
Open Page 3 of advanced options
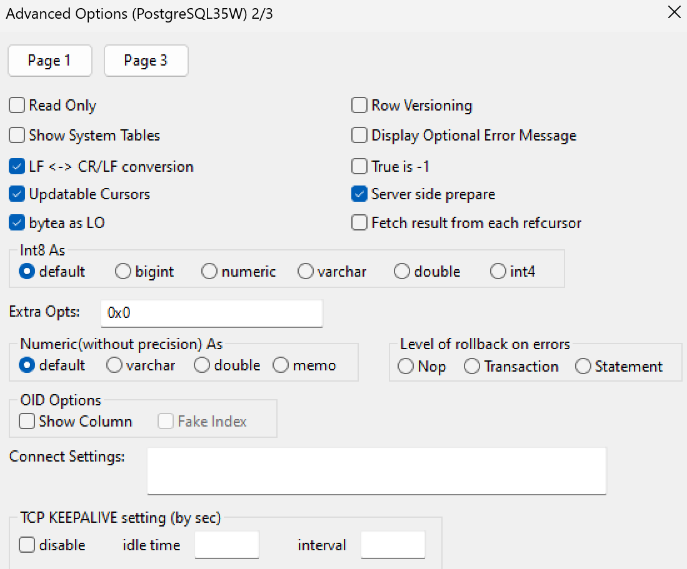(146, 61)
